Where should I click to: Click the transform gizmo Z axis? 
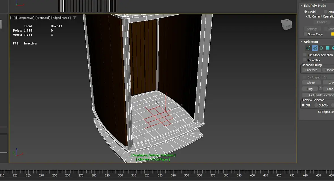click(166, 102)
